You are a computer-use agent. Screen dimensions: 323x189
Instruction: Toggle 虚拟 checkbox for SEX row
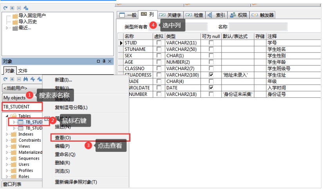(159, 56)
